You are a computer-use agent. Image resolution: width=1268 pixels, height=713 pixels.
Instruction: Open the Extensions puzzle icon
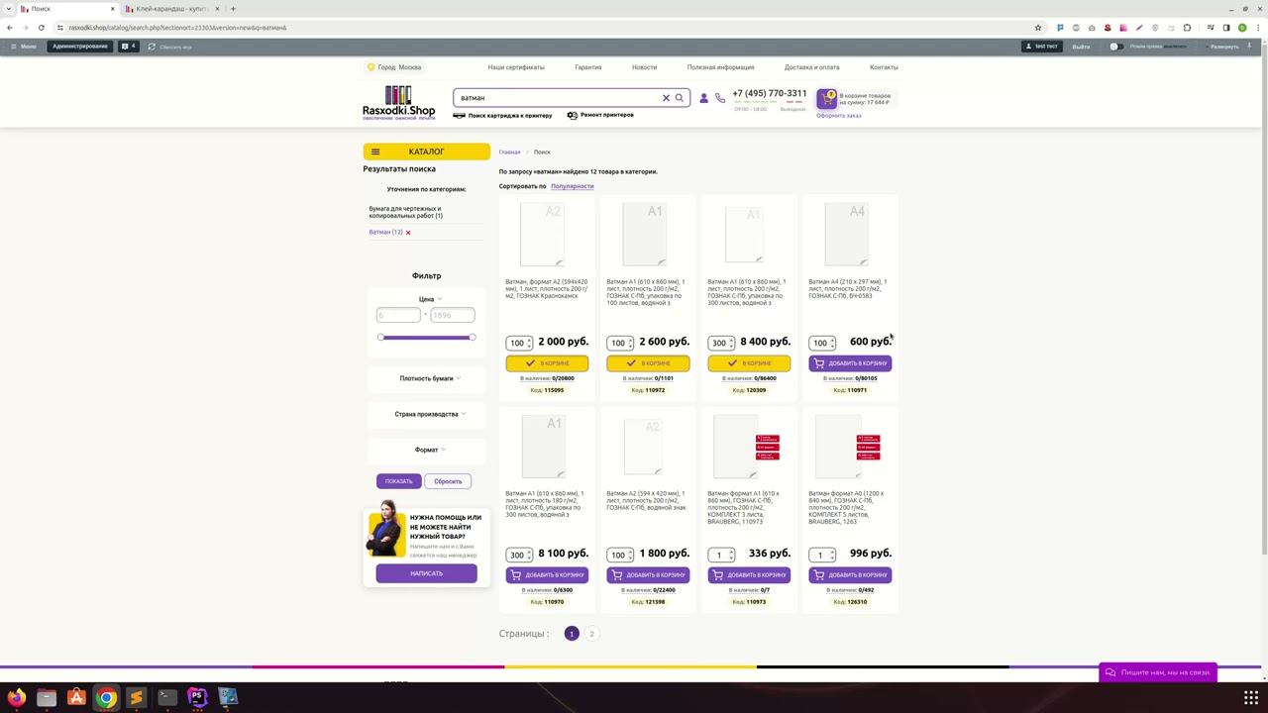(1187, 28)
